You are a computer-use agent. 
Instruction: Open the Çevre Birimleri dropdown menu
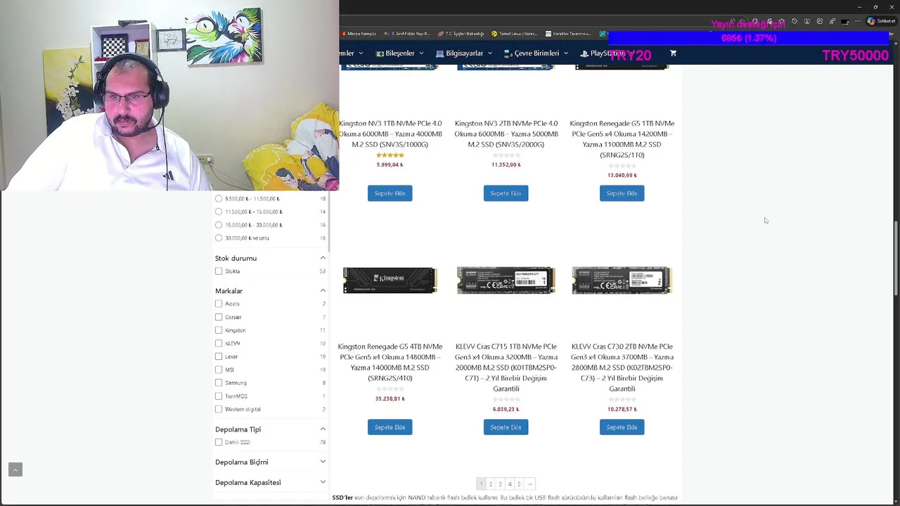536,53
